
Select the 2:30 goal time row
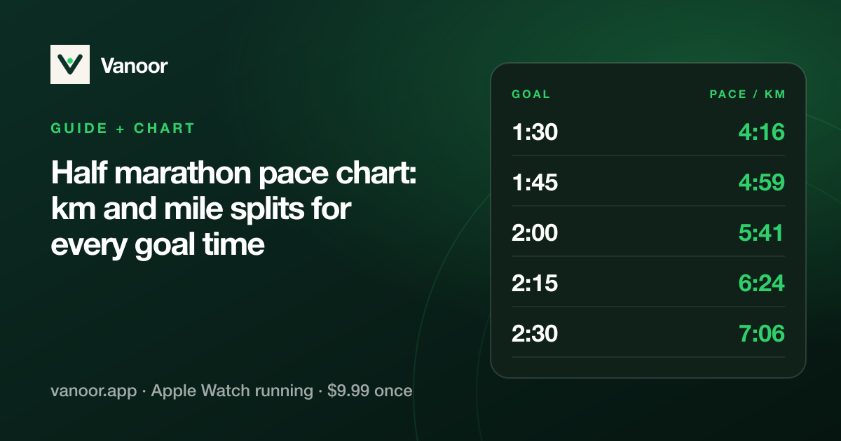[x=648, y=333]
